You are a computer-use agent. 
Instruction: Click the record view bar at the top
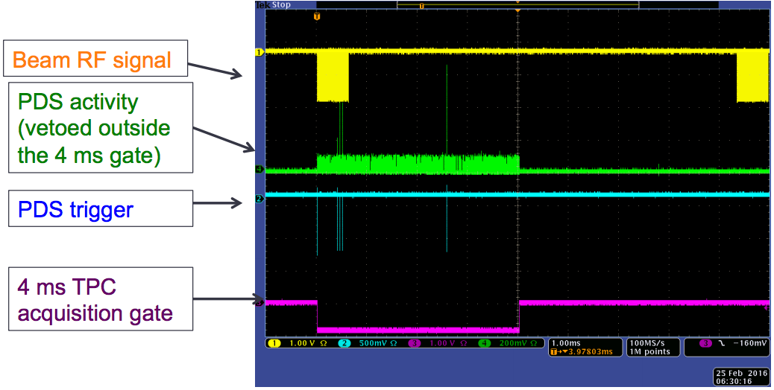[517, 5]
